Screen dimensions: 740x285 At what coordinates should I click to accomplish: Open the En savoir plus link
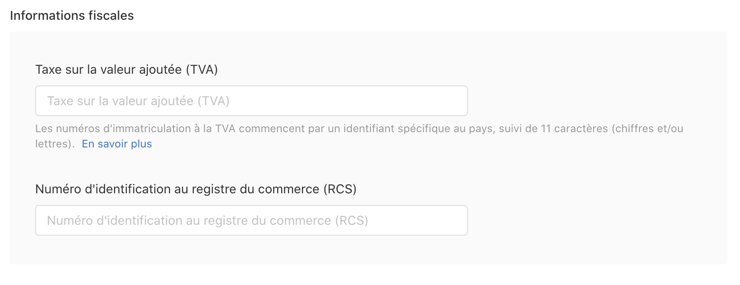(x=117, y=144)
